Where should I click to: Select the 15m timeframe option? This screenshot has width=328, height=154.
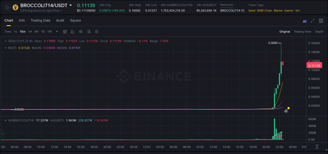23,32
